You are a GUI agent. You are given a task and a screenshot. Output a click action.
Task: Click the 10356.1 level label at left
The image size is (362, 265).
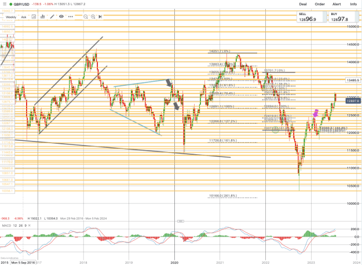click(x=8, y=191)
